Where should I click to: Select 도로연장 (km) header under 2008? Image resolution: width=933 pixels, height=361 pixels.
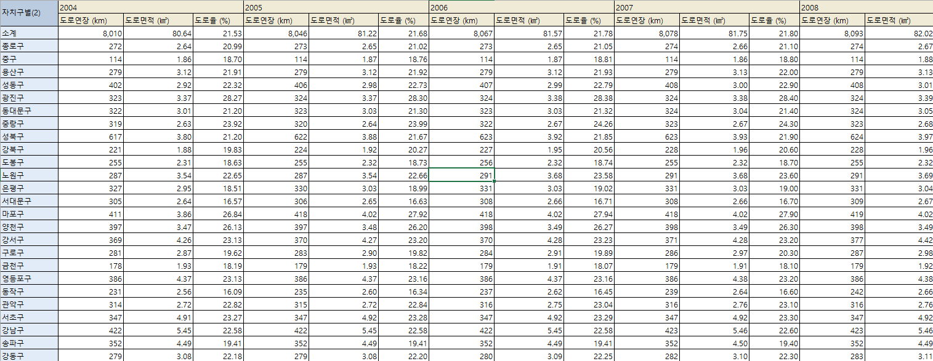click(x=832, y=20)
